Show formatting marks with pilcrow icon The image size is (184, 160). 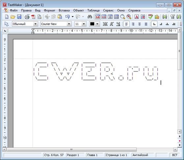(172, 17)
